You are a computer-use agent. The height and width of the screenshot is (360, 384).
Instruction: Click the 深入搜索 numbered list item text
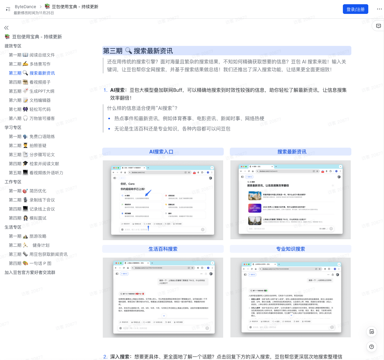(226, 357)
